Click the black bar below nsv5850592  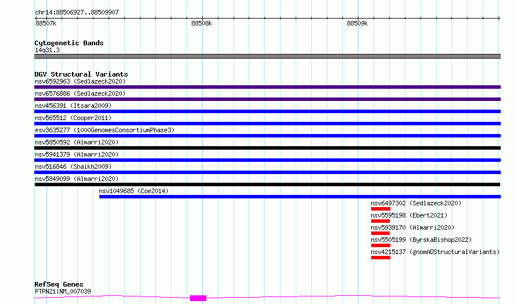coord(267,148)
